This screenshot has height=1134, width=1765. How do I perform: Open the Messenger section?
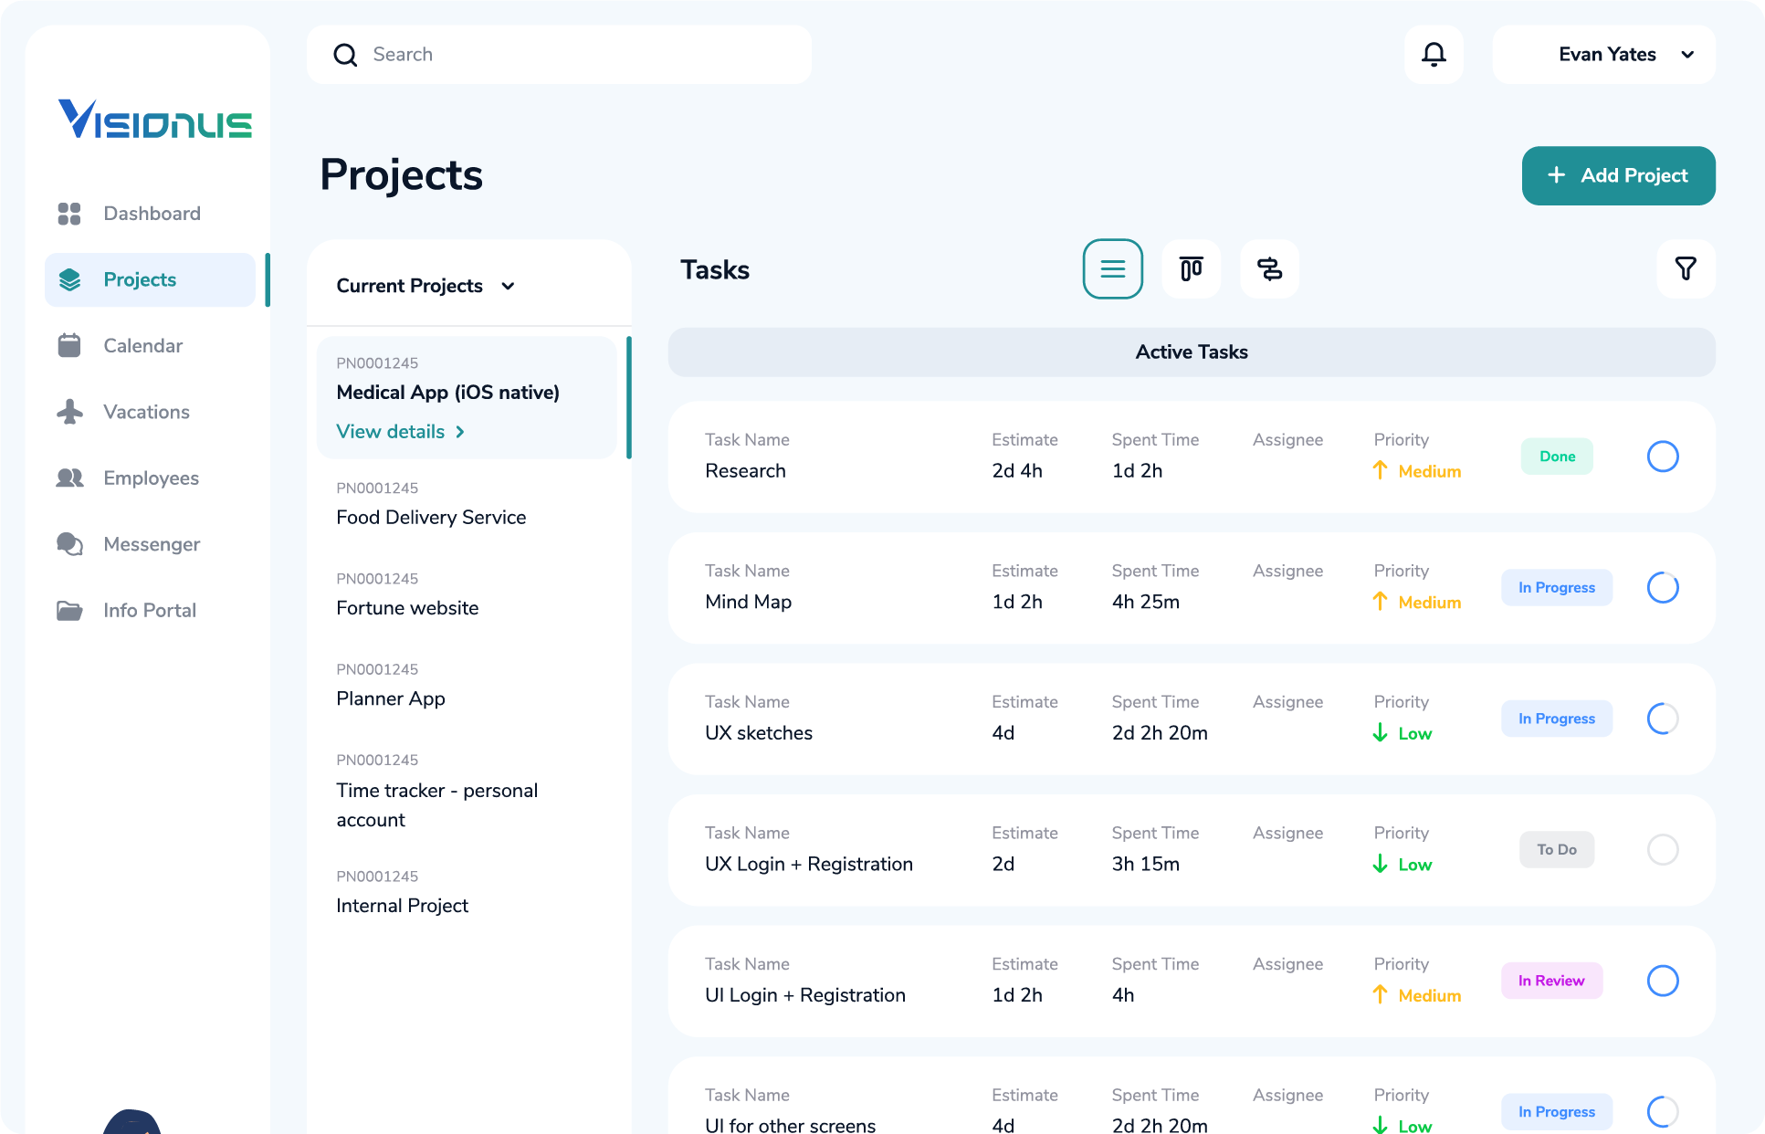click(151, 544)
